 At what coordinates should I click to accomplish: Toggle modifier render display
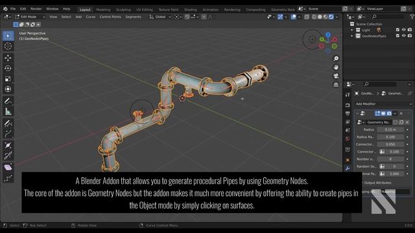pyautogui.click(x=389, y=113)
